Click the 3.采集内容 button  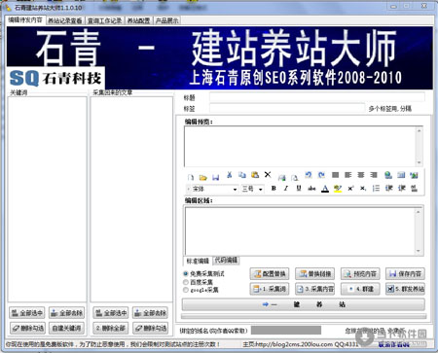(314, 289)
